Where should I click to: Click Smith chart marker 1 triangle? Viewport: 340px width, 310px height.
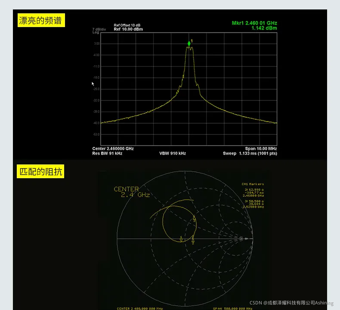(x=181, y=239)
